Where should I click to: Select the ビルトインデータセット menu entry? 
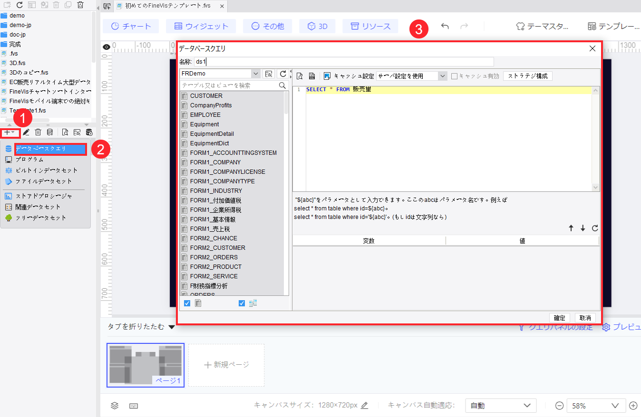pos(47,171)
